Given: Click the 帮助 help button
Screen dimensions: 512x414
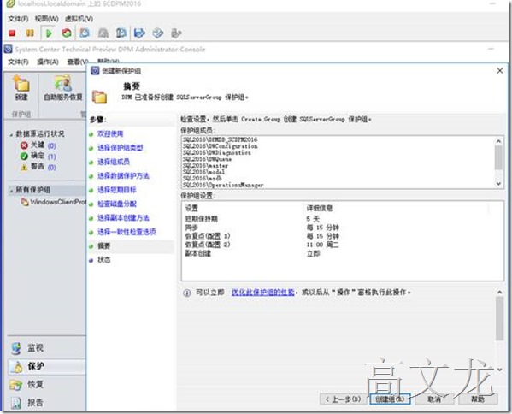Looking at the screenshot, I should pos(478,399).
